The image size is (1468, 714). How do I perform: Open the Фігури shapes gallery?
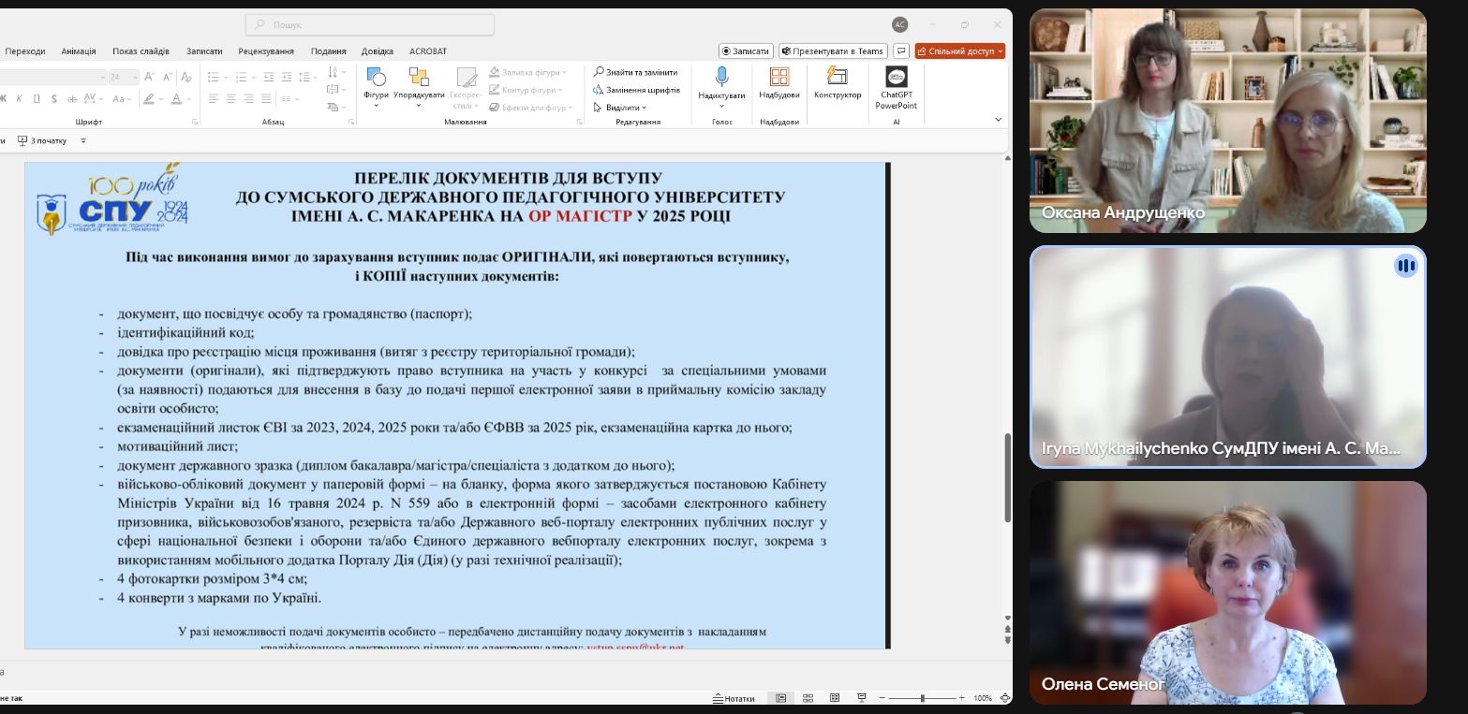coord(376,85)
